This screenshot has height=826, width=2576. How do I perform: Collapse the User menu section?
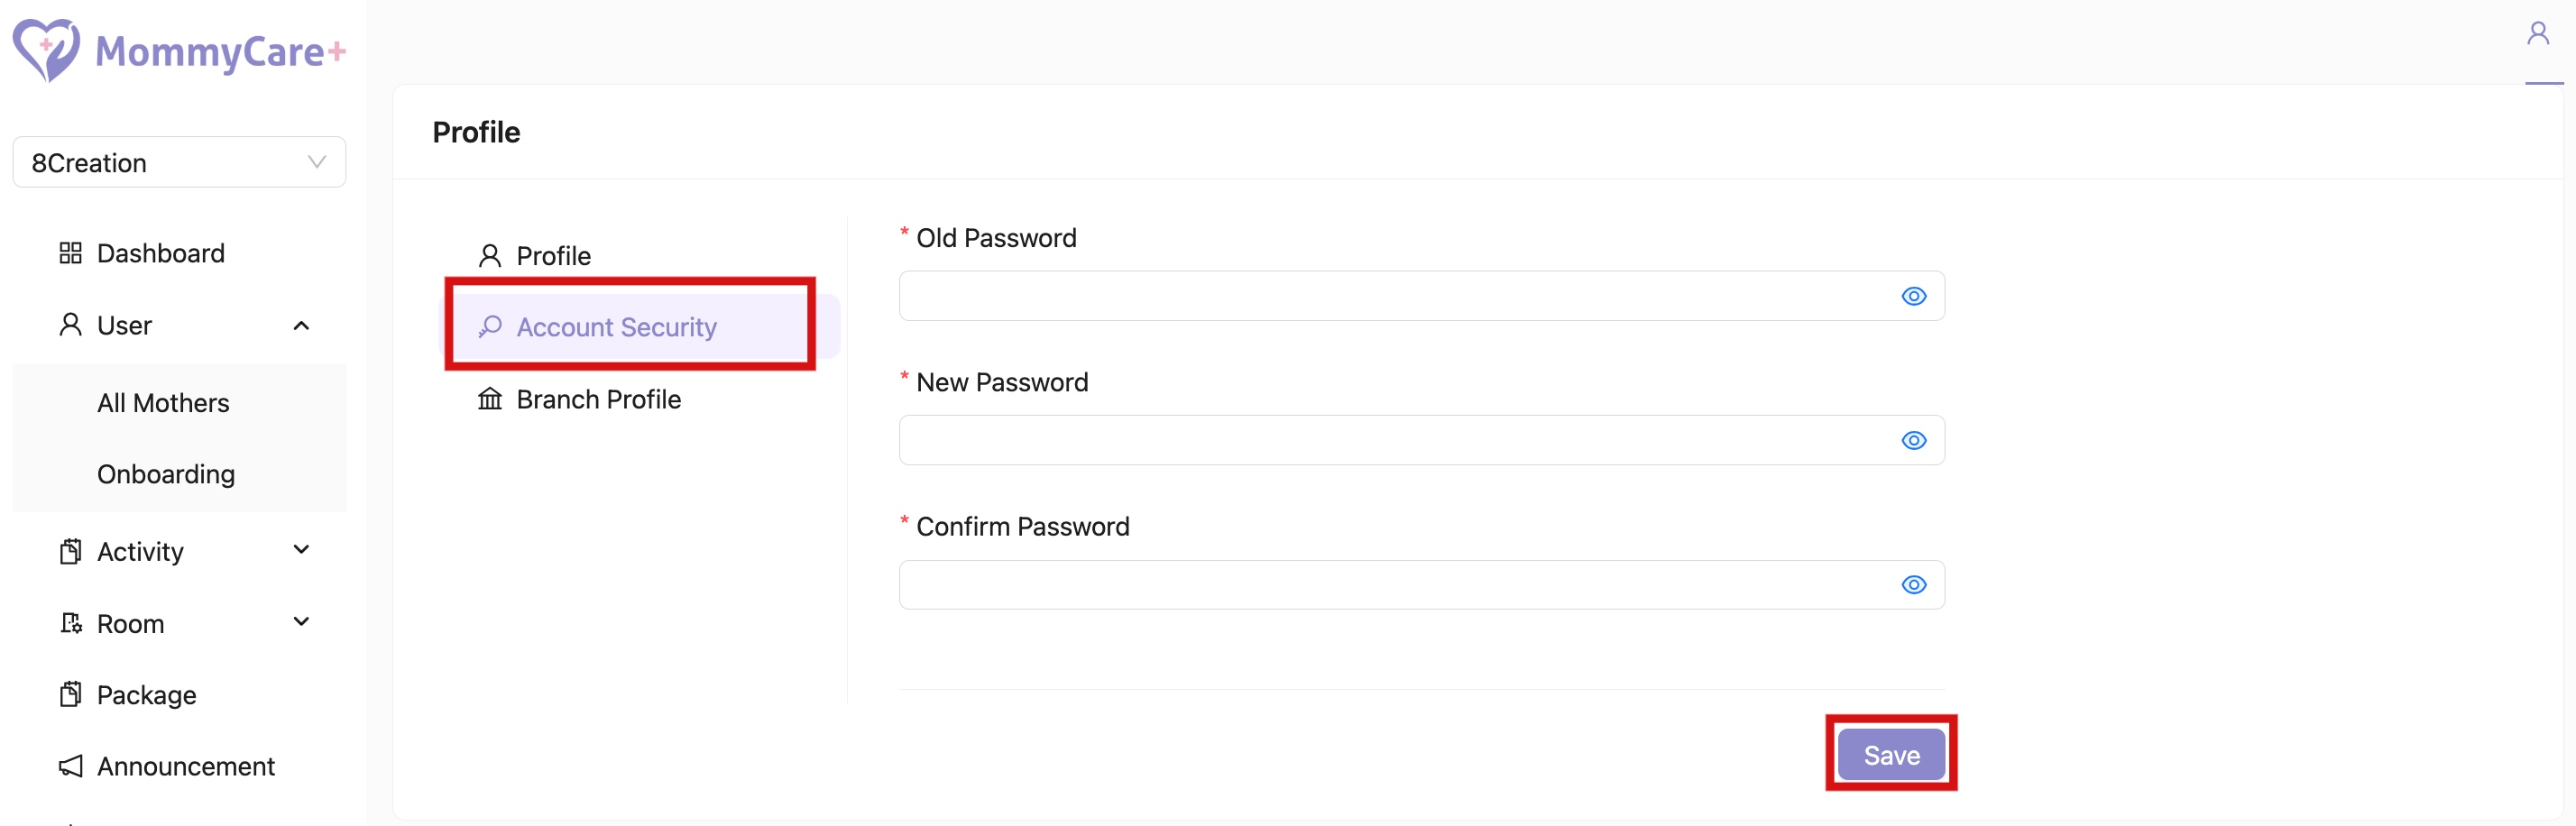pos(301,325)
